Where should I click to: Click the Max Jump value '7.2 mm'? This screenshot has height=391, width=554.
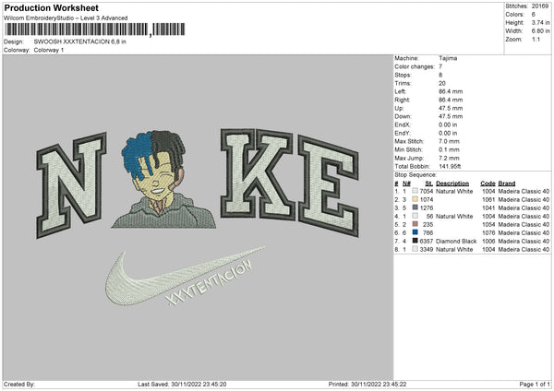(x=450, y=158)
